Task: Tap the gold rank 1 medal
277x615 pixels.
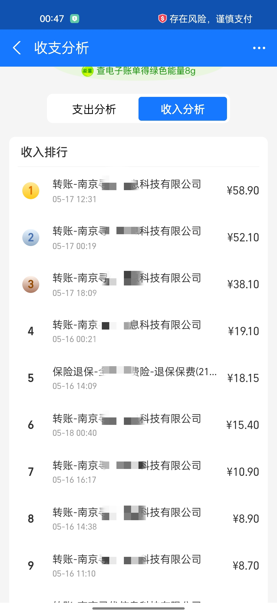Action: (31, 191)
